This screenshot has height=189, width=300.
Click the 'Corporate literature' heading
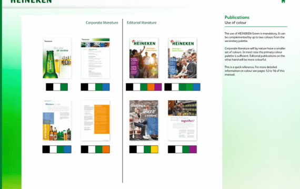(102, 23)
